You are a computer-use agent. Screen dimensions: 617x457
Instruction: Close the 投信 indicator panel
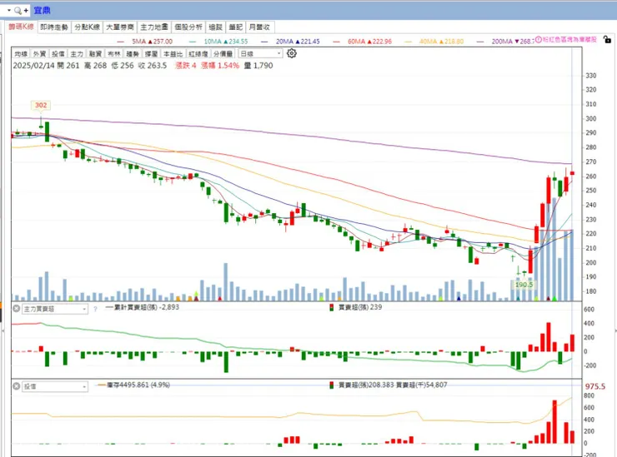(x=16, y=386)
